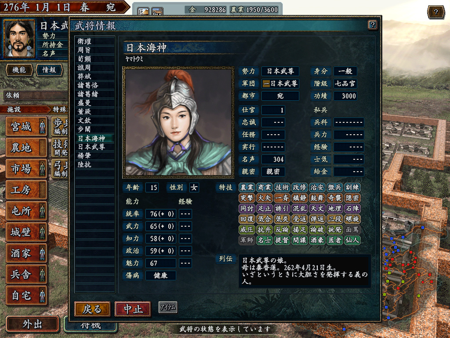Open the 情報 information menu
This screenshot has height=338, width=450.
coord(49,70)
